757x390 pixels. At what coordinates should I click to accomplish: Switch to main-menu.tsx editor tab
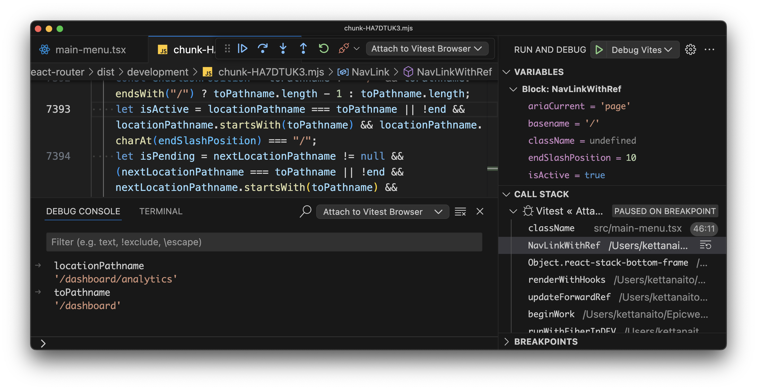(x=89, y=50)
